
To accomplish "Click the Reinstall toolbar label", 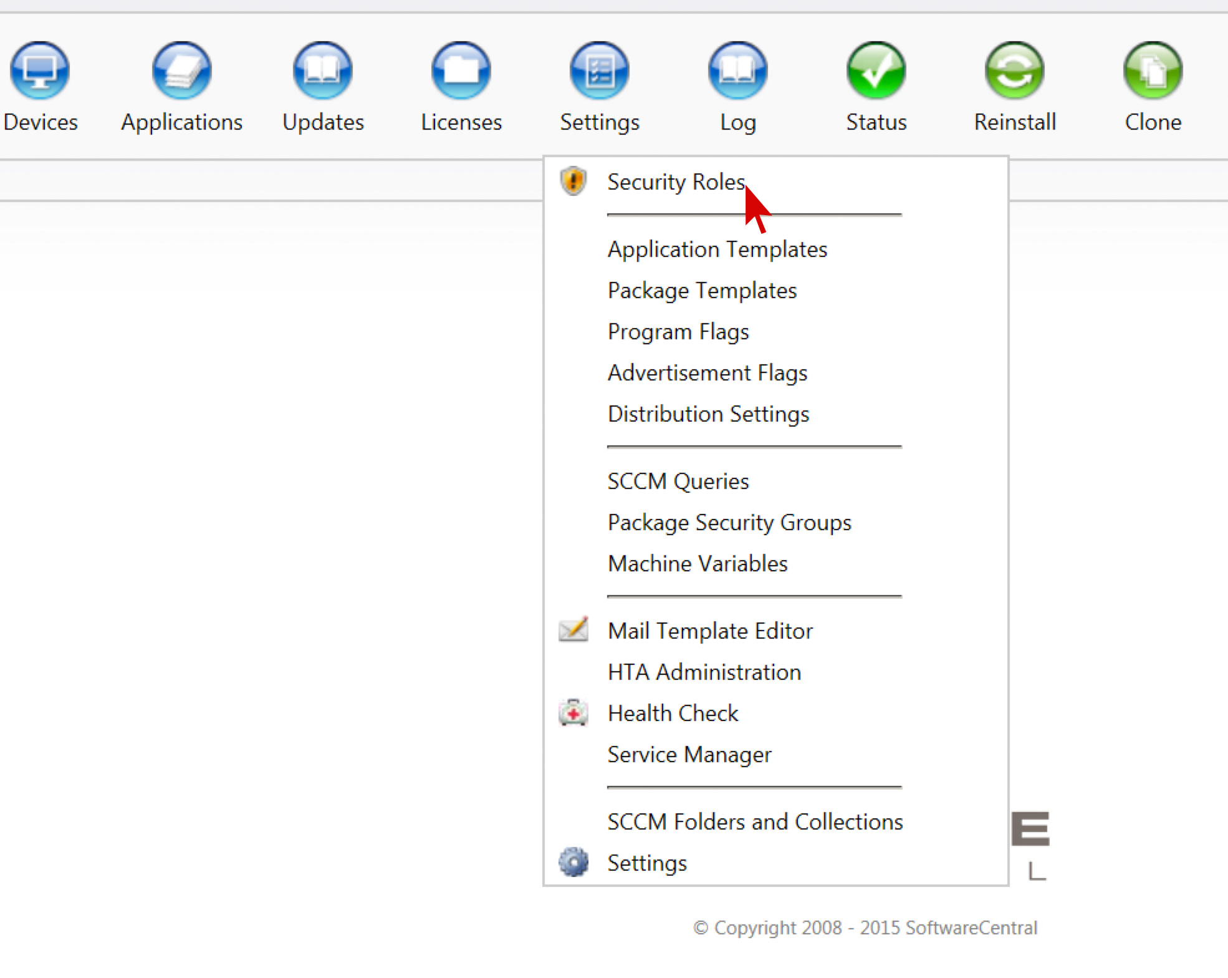I will click(x=1015, y=122).
